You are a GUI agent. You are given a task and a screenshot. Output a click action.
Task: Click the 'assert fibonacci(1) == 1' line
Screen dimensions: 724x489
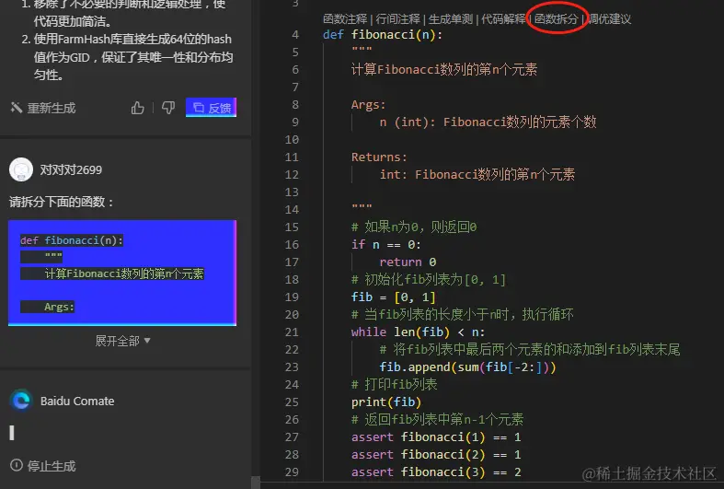click(x=436, y=437)
